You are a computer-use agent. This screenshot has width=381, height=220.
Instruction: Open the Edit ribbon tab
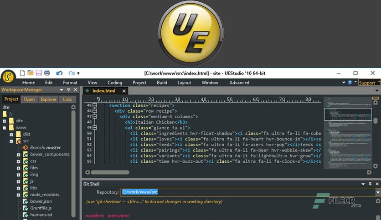pyautogui.click(x=49, y=83)
